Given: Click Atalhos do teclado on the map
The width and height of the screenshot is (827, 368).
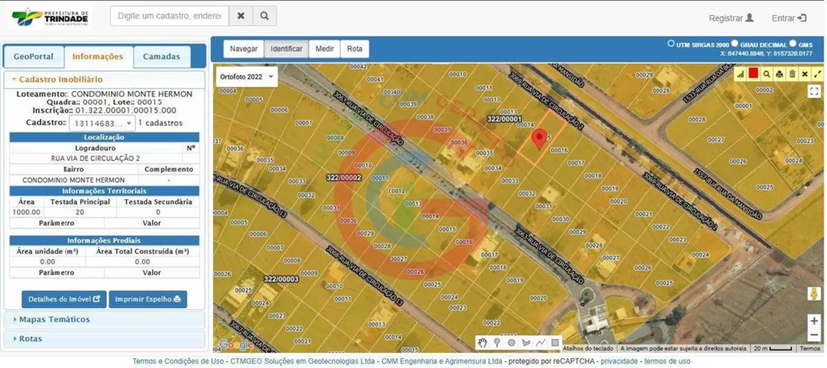Looking at the screenshot, I should (x=588, y=348).
